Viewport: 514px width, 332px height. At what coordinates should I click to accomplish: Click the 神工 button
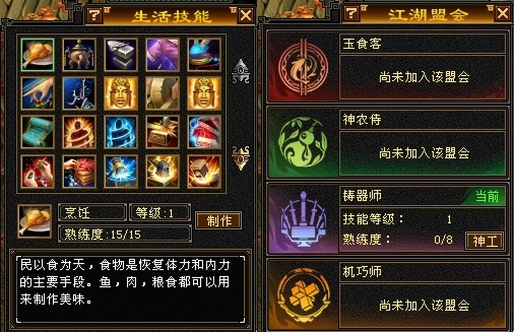pyautogui.click(x=485, y=241)
